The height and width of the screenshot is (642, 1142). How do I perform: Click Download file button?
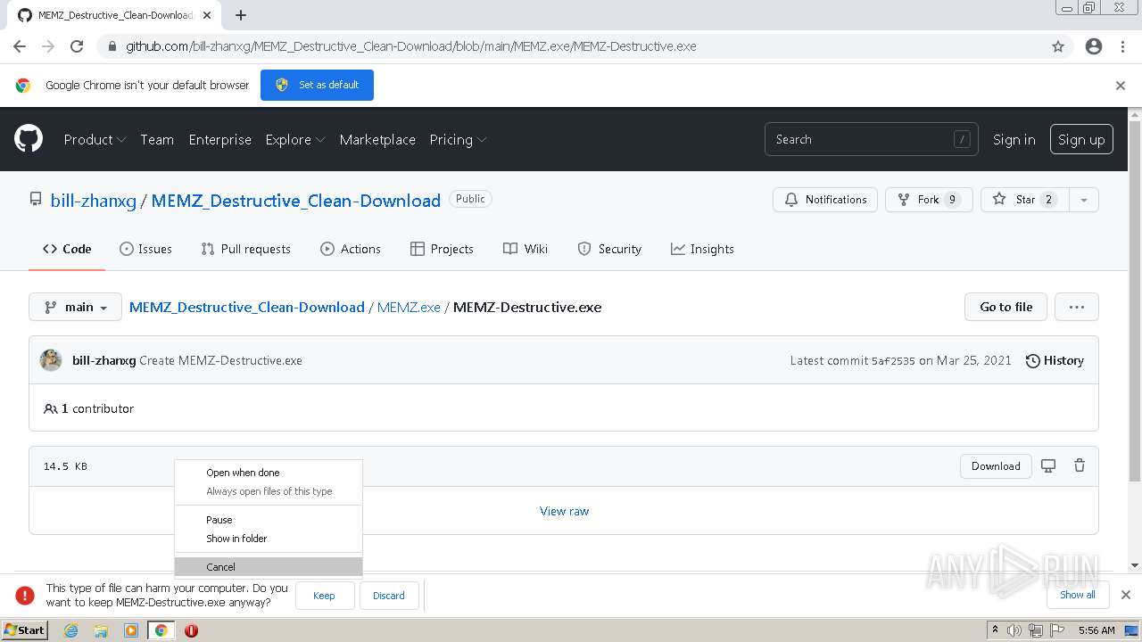click(x=996, y=465)
